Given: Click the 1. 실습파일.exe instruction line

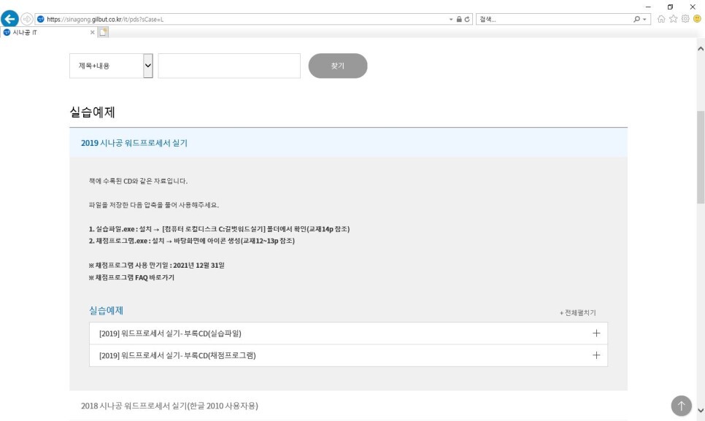Looking at the screenshot, I should point(219,229).
